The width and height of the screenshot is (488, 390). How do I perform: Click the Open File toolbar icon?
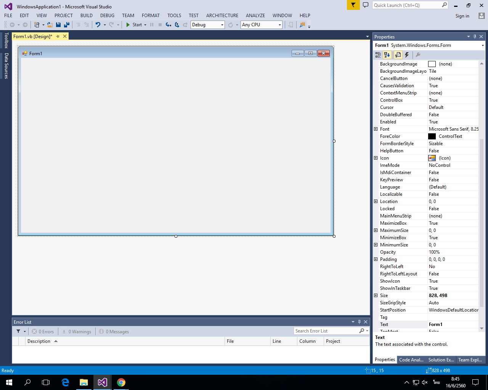coord(50,25)
